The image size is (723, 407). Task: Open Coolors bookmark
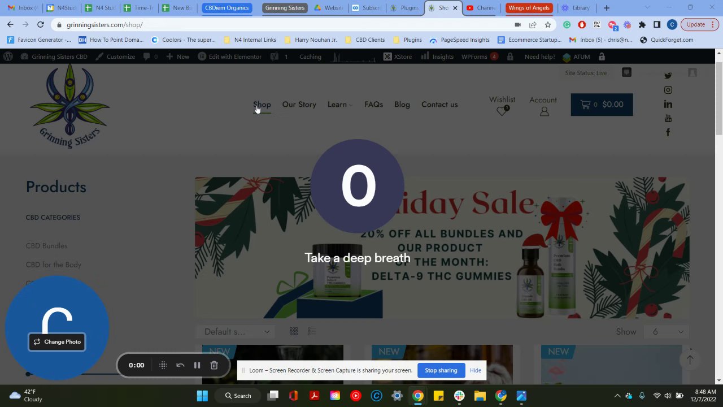(184, 40)
